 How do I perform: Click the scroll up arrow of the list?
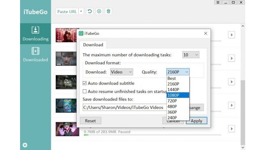[x=243, y=26]
